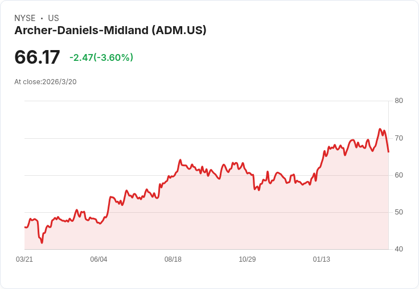Click the Archer-Daniels-Midland (ADM.US) title
Screen dimensions: 419x289
click(x=110, y=30)
